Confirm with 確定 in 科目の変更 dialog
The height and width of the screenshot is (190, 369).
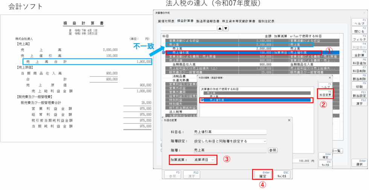263,175
